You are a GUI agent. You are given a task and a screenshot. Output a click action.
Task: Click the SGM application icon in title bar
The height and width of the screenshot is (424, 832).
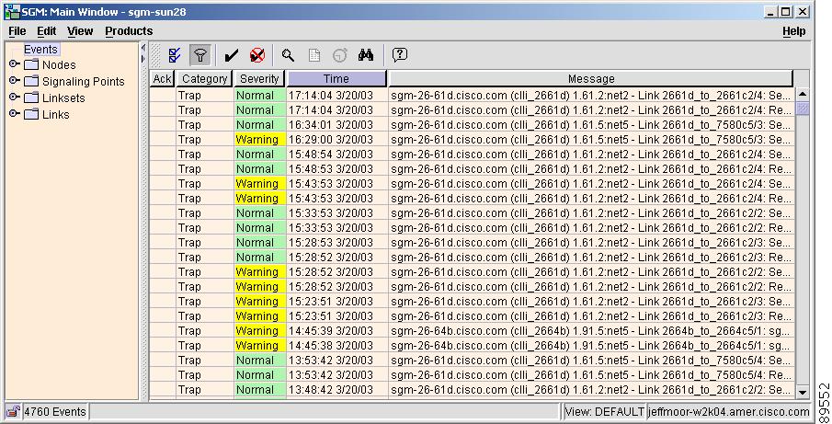click(x=12, y=12)
